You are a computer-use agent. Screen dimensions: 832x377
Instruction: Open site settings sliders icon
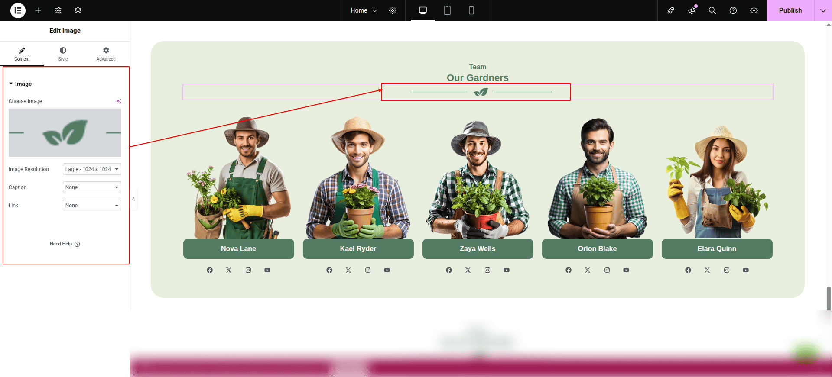(58, 10)
